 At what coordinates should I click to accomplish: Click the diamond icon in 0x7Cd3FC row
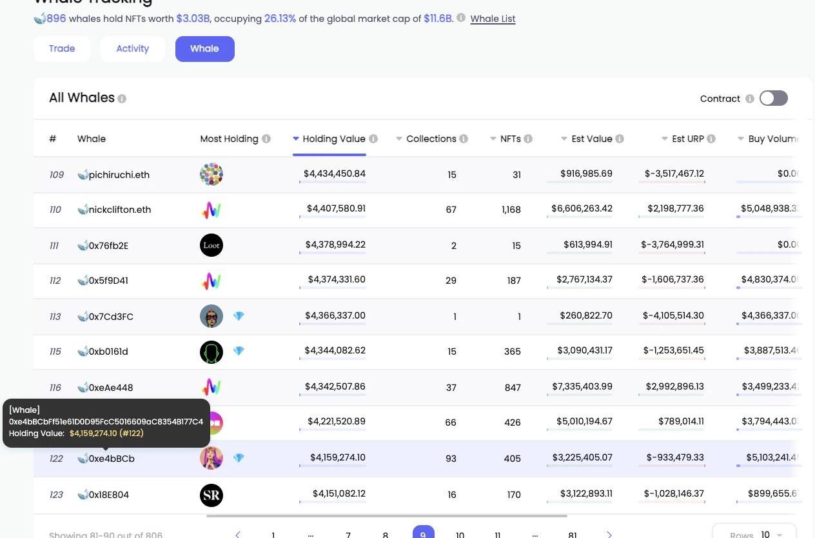tap(239, 316)
